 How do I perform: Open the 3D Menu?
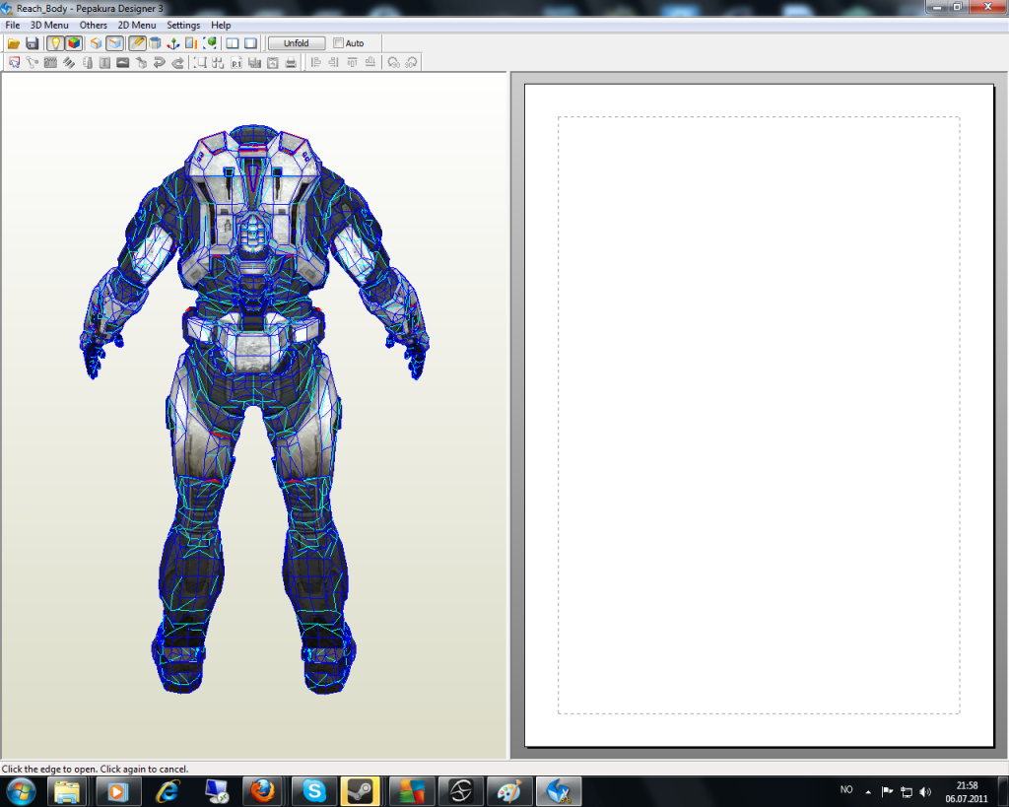point(49,25)
